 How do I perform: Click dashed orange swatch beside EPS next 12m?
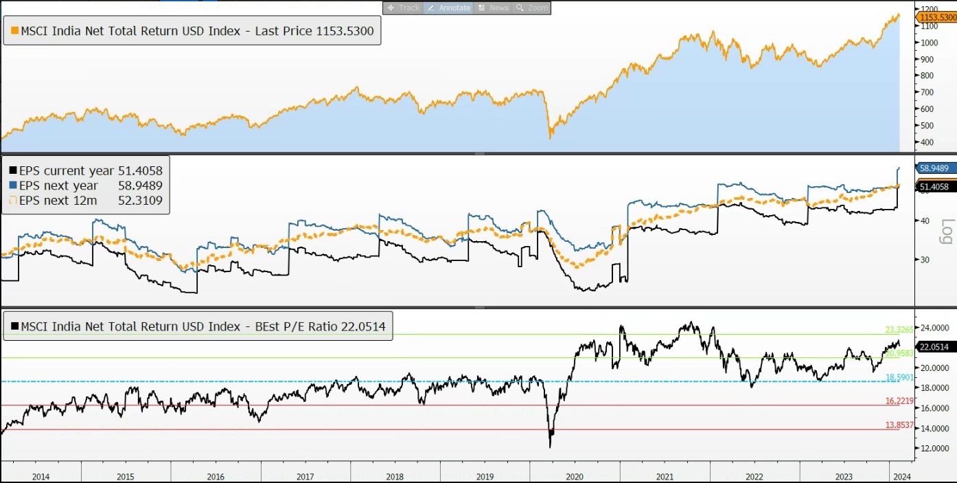[x=12, y=201]
